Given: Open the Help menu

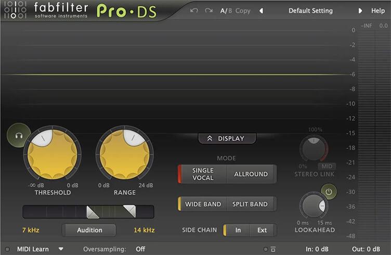Looking at the screenshot, I should [x=378, y=11].
